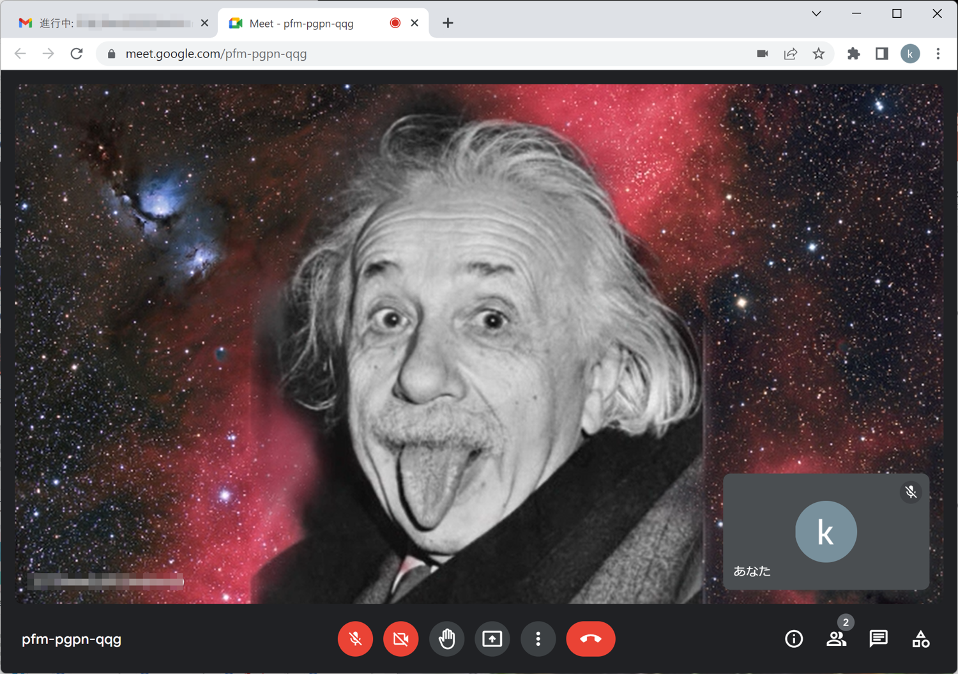Turn on the camera in Meet controls
The width and height of the screenshot is (958, 674).
pos(401,638)
